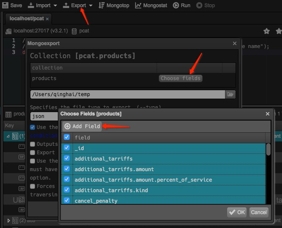
Task: Click the Save toolbar button
Action: click(12, 5)
